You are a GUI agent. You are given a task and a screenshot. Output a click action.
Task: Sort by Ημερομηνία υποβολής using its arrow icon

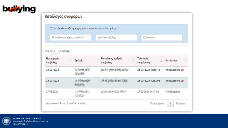(x=70, y=61)
